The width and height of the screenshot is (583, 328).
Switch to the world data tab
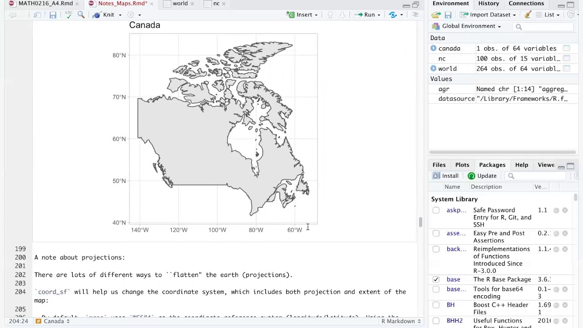pos(180,4)
